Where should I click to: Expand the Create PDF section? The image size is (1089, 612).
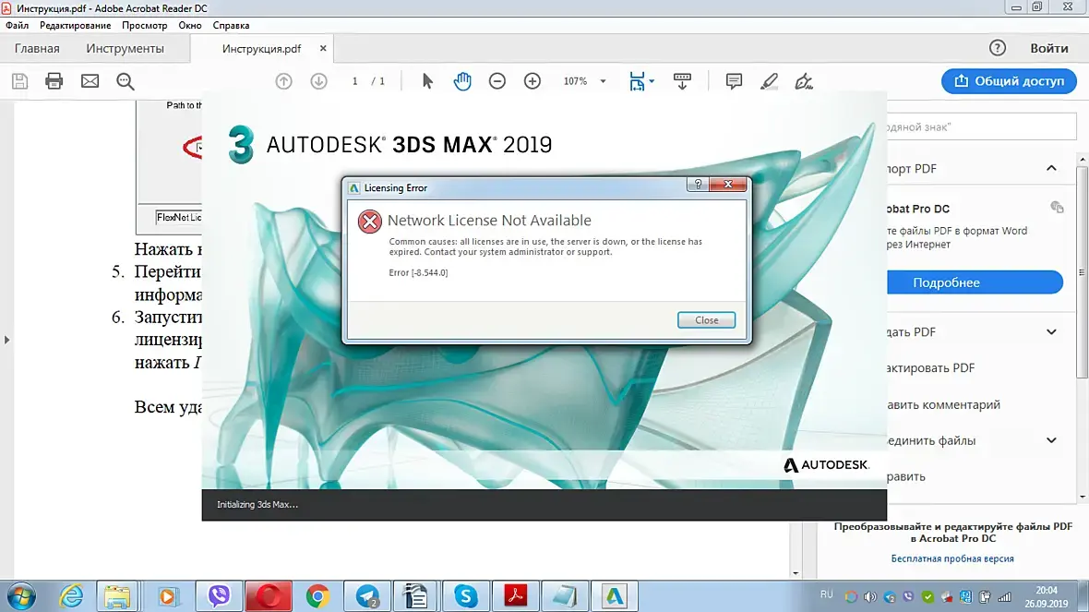pyautogui.click(x=1051, y=332)
